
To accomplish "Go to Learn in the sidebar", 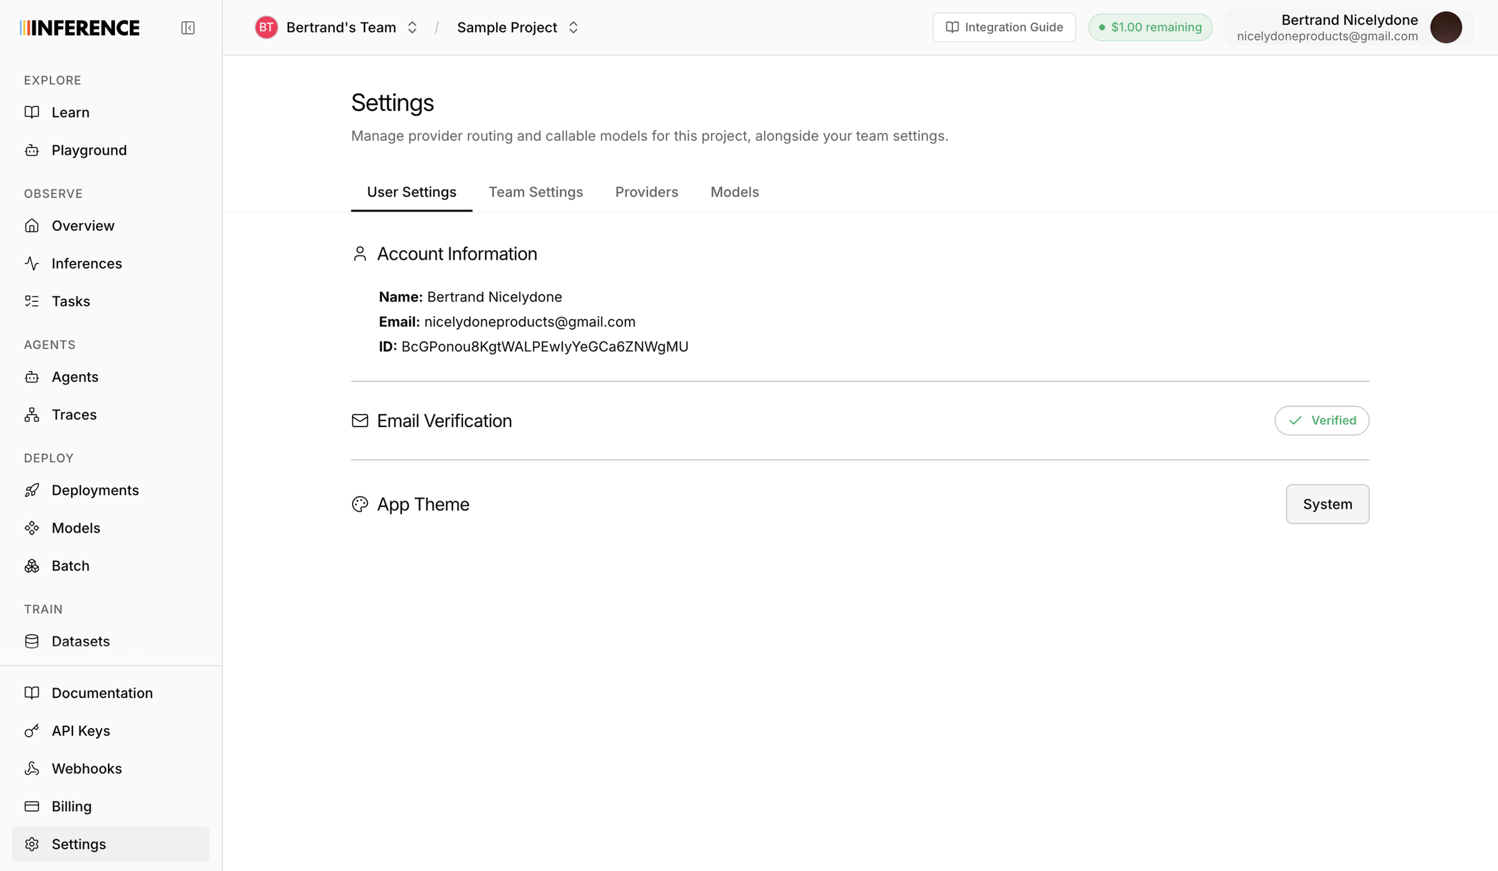I will click(x=111, y=112).
